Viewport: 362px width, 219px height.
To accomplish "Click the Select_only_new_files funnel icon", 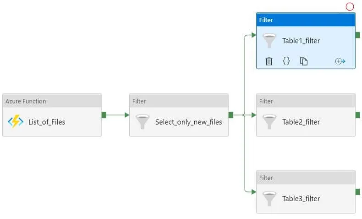I will coord(143,122).
